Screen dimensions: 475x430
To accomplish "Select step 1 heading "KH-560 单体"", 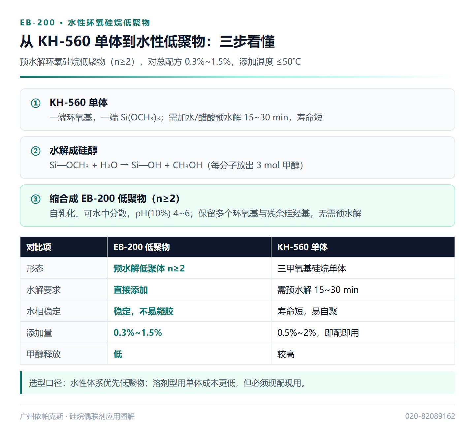I will [x=79, y=103].
